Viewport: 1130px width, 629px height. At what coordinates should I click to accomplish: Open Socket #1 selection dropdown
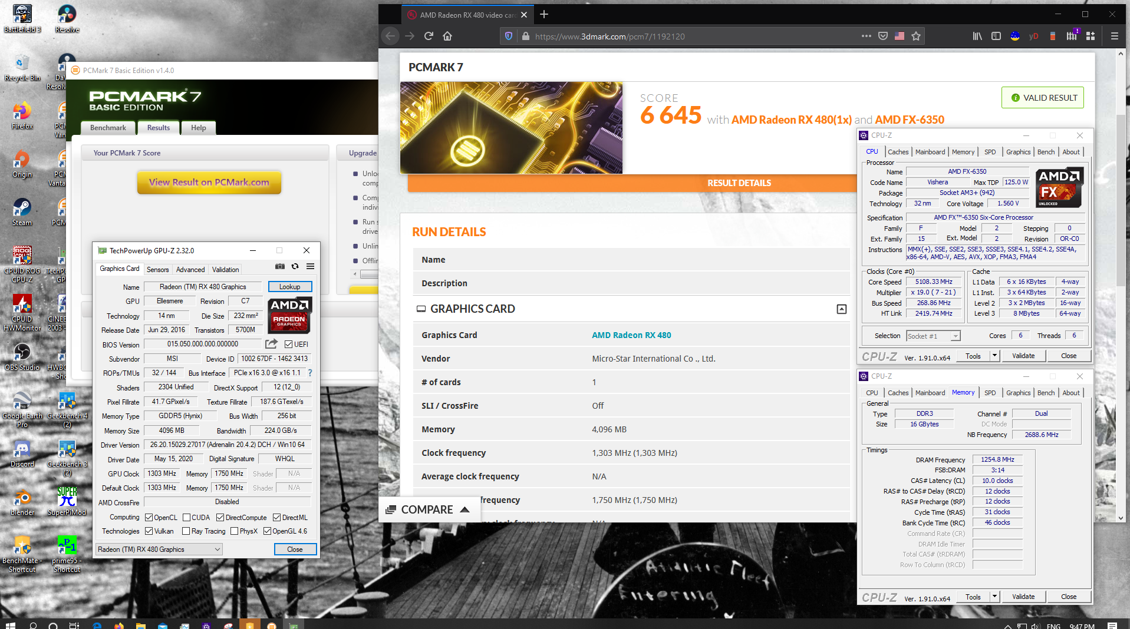[x=933, y=336]
